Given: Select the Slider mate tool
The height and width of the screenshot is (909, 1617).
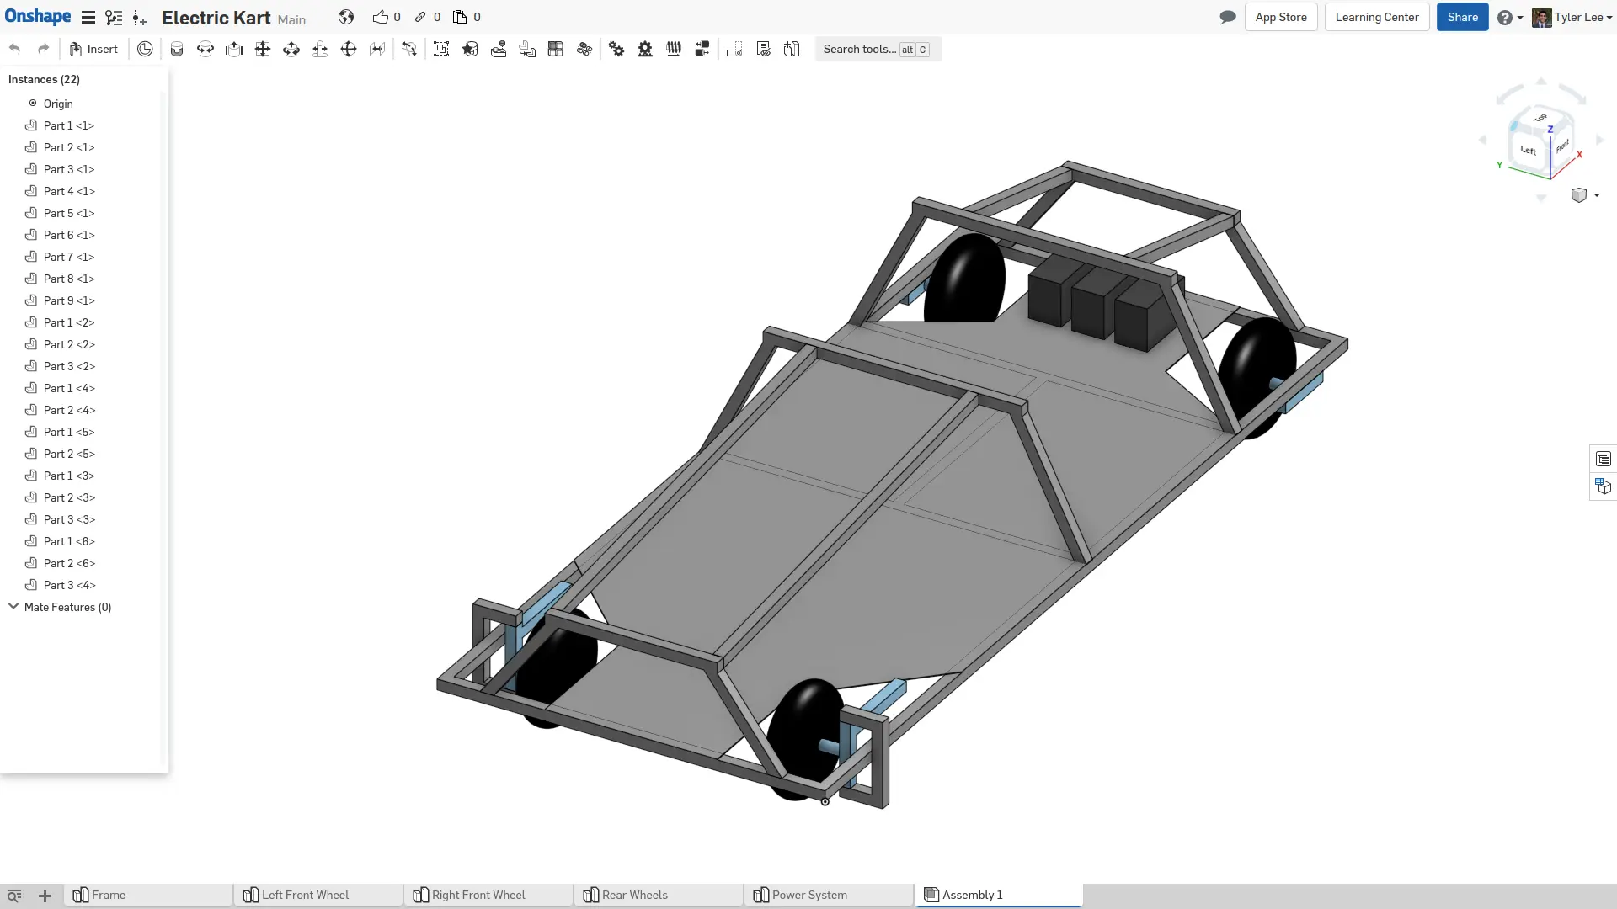Looking at the screenshot, I should pos(234,50).
